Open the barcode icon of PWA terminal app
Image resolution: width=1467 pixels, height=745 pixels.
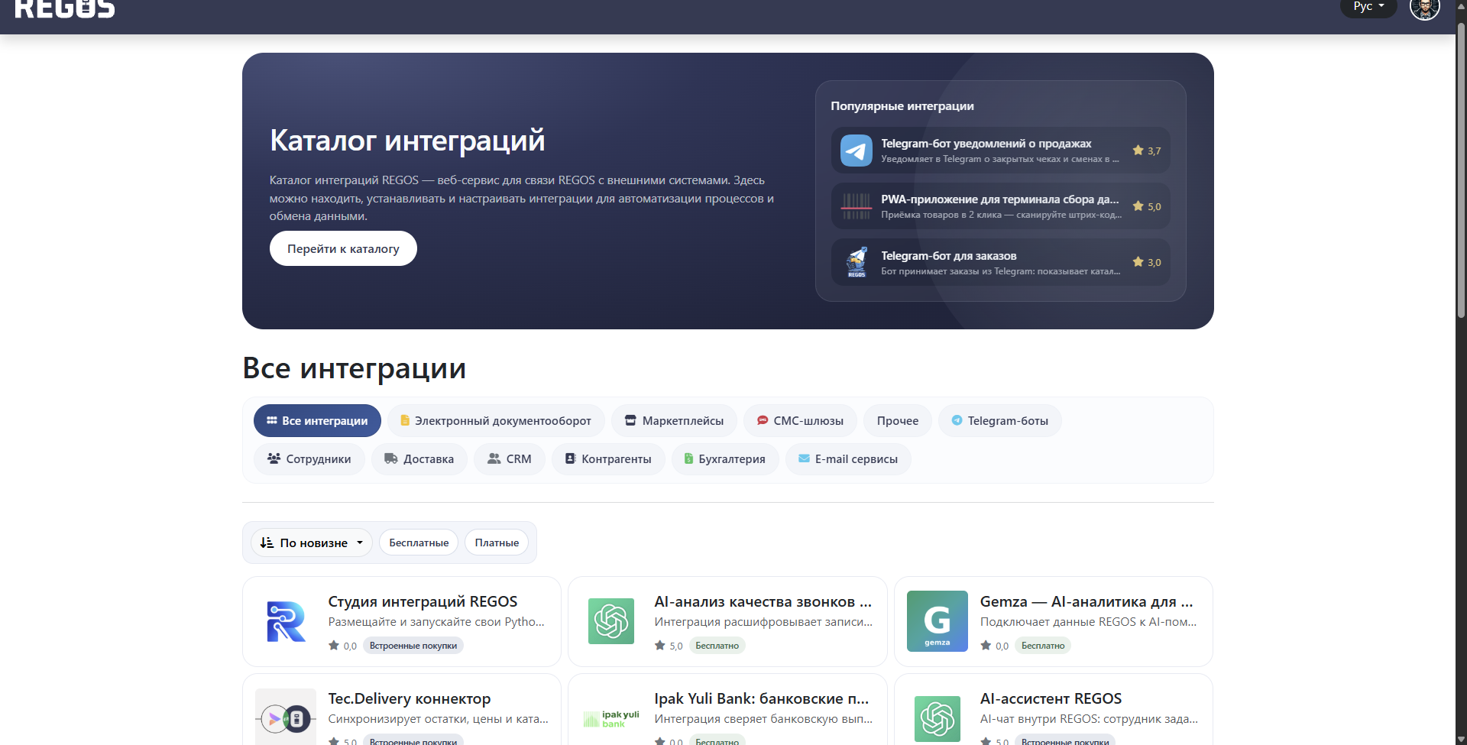pyautogui.click(x=857, y=206)
